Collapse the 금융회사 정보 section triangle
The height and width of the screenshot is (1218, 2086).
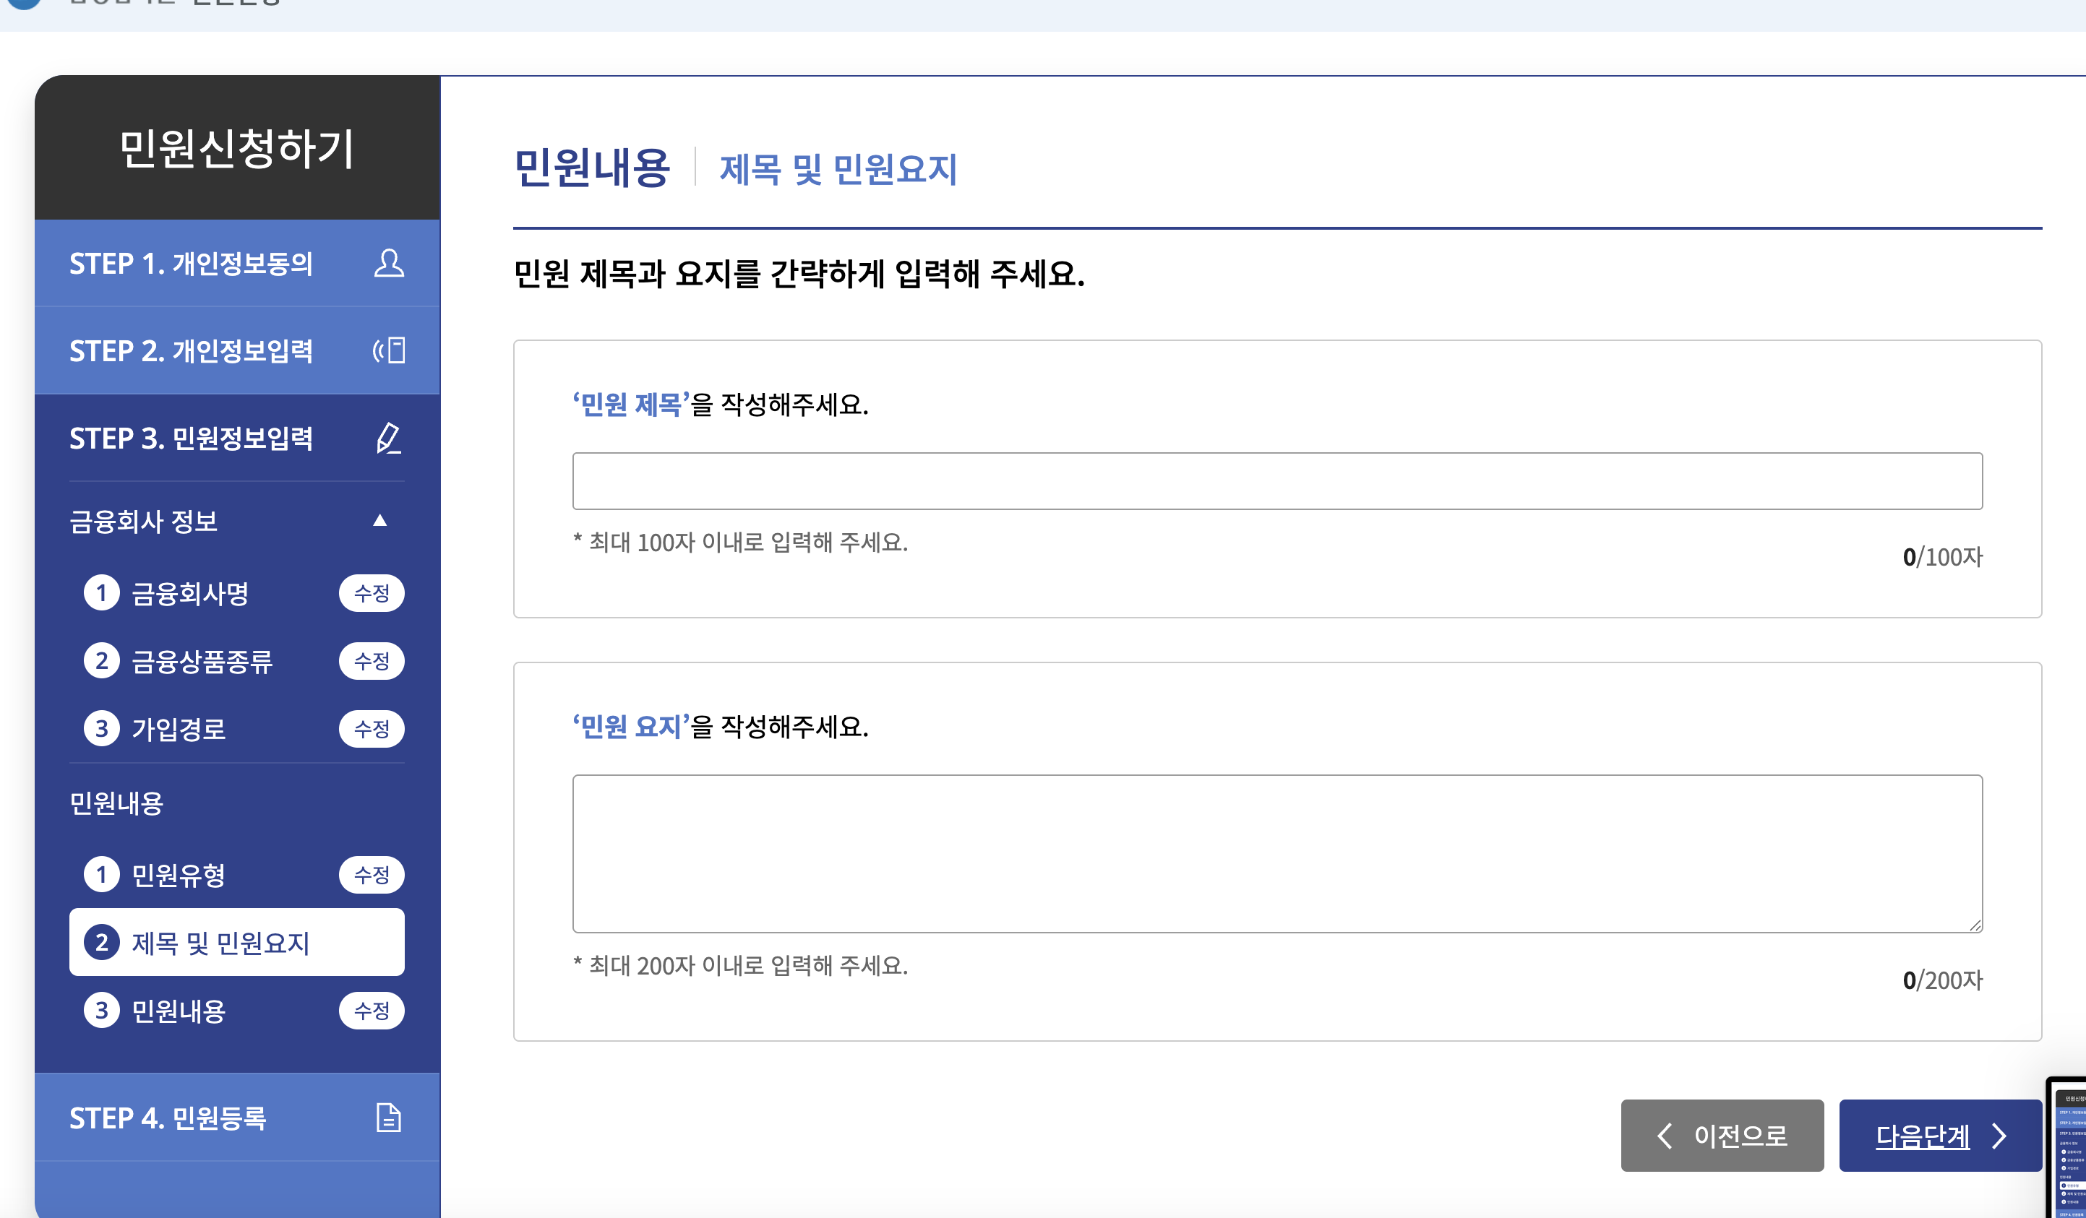pos(381,519)
